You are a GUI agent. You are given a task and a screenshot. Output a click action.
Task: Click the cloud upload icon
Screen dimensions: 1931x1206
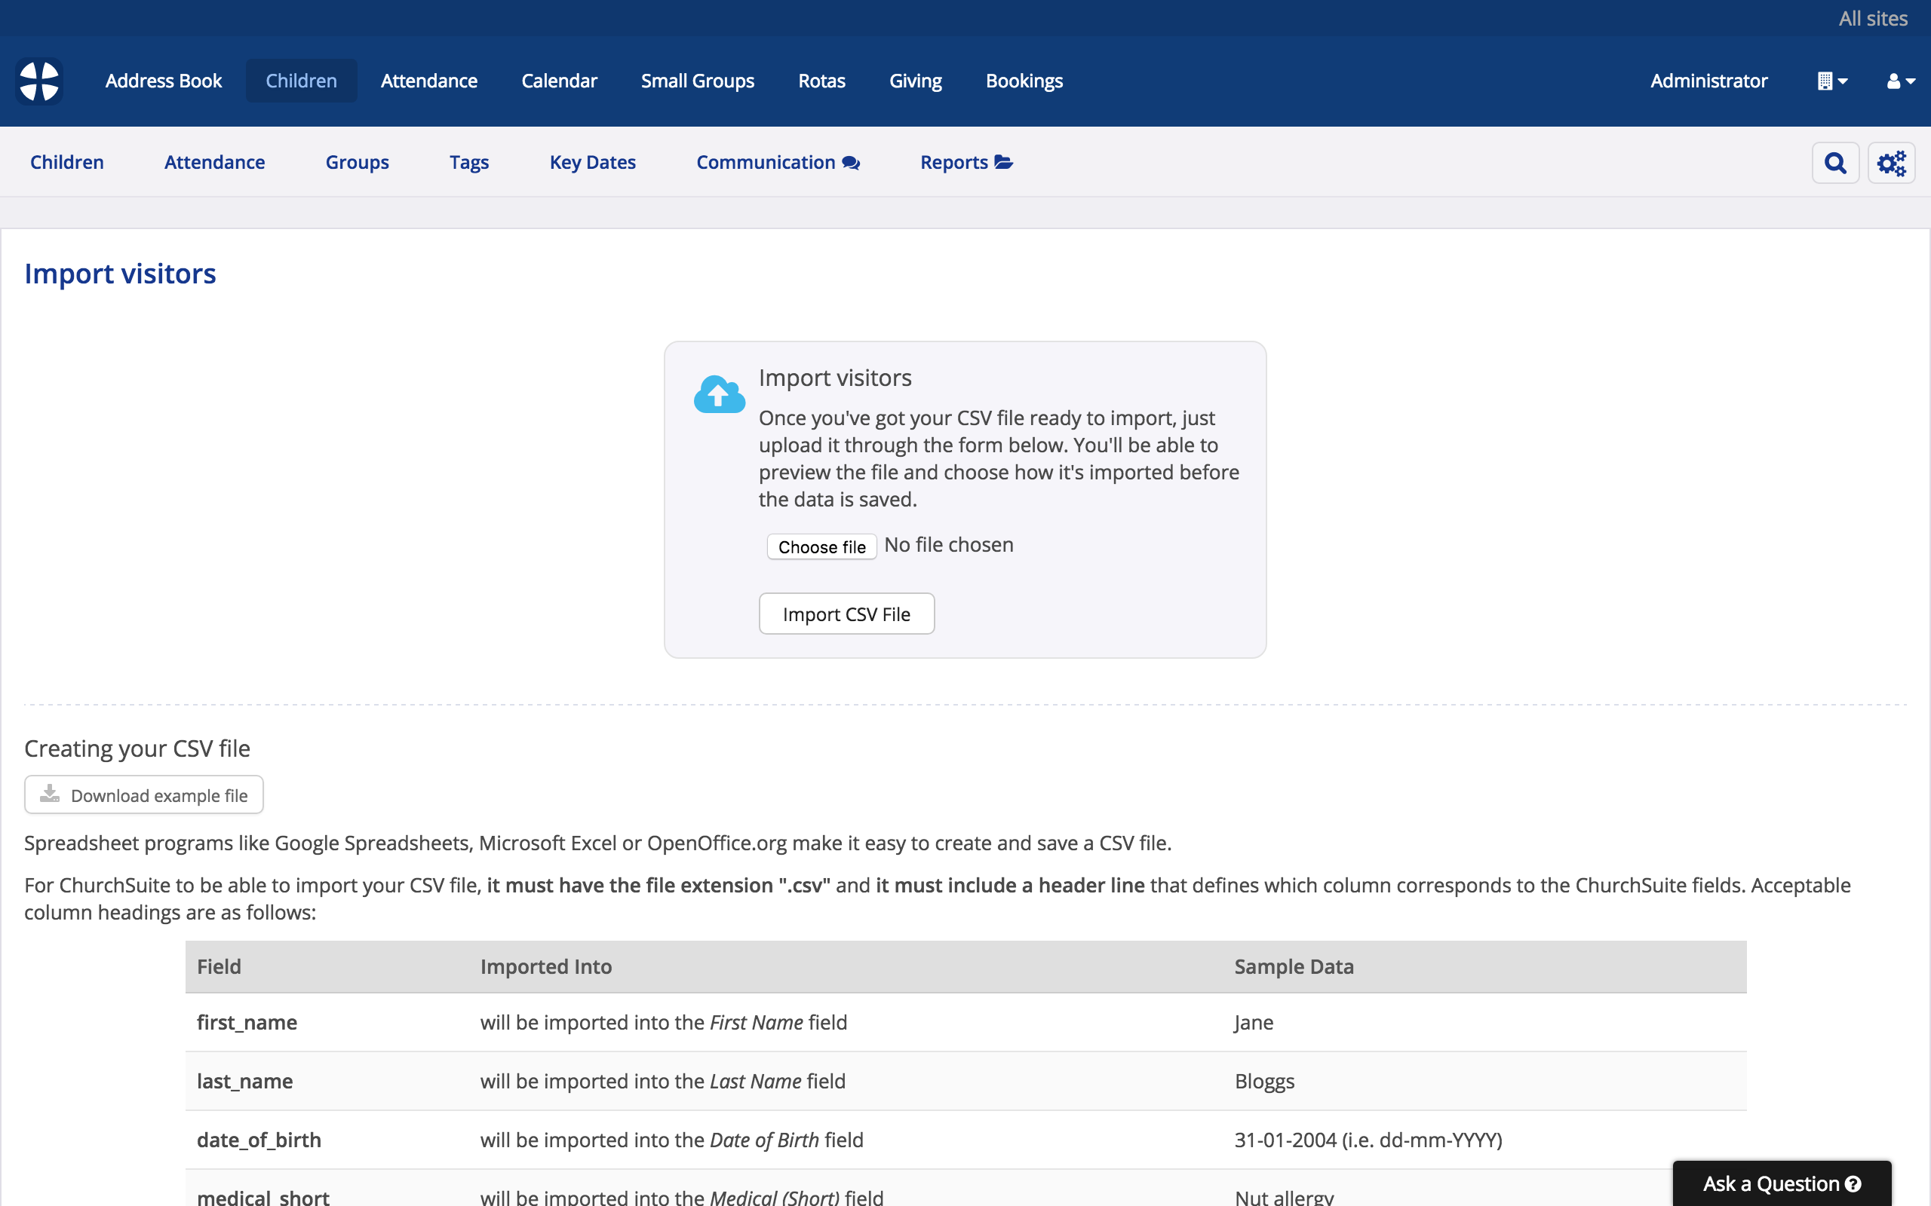[x=718, y=394]
